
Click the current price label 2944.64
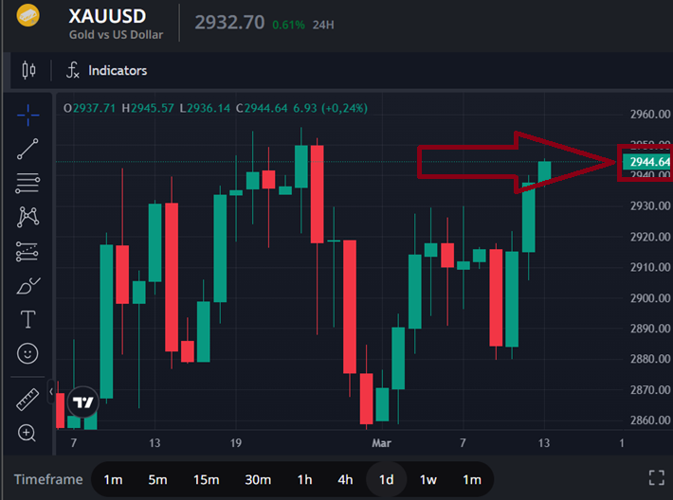point(646,162)
